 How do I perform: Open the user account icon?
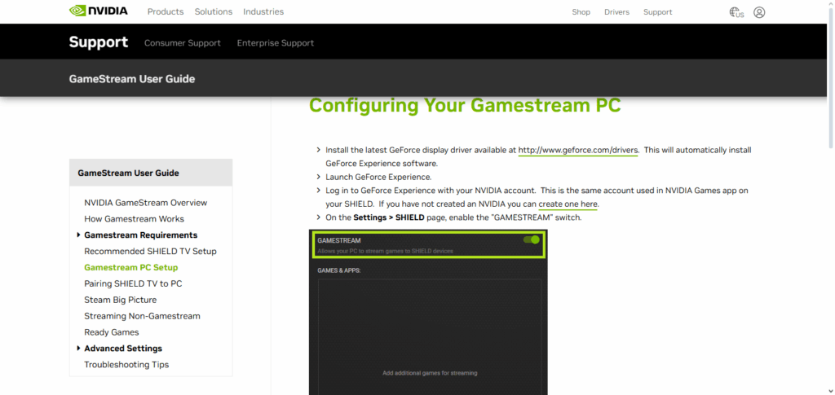(x=759, y=12)
